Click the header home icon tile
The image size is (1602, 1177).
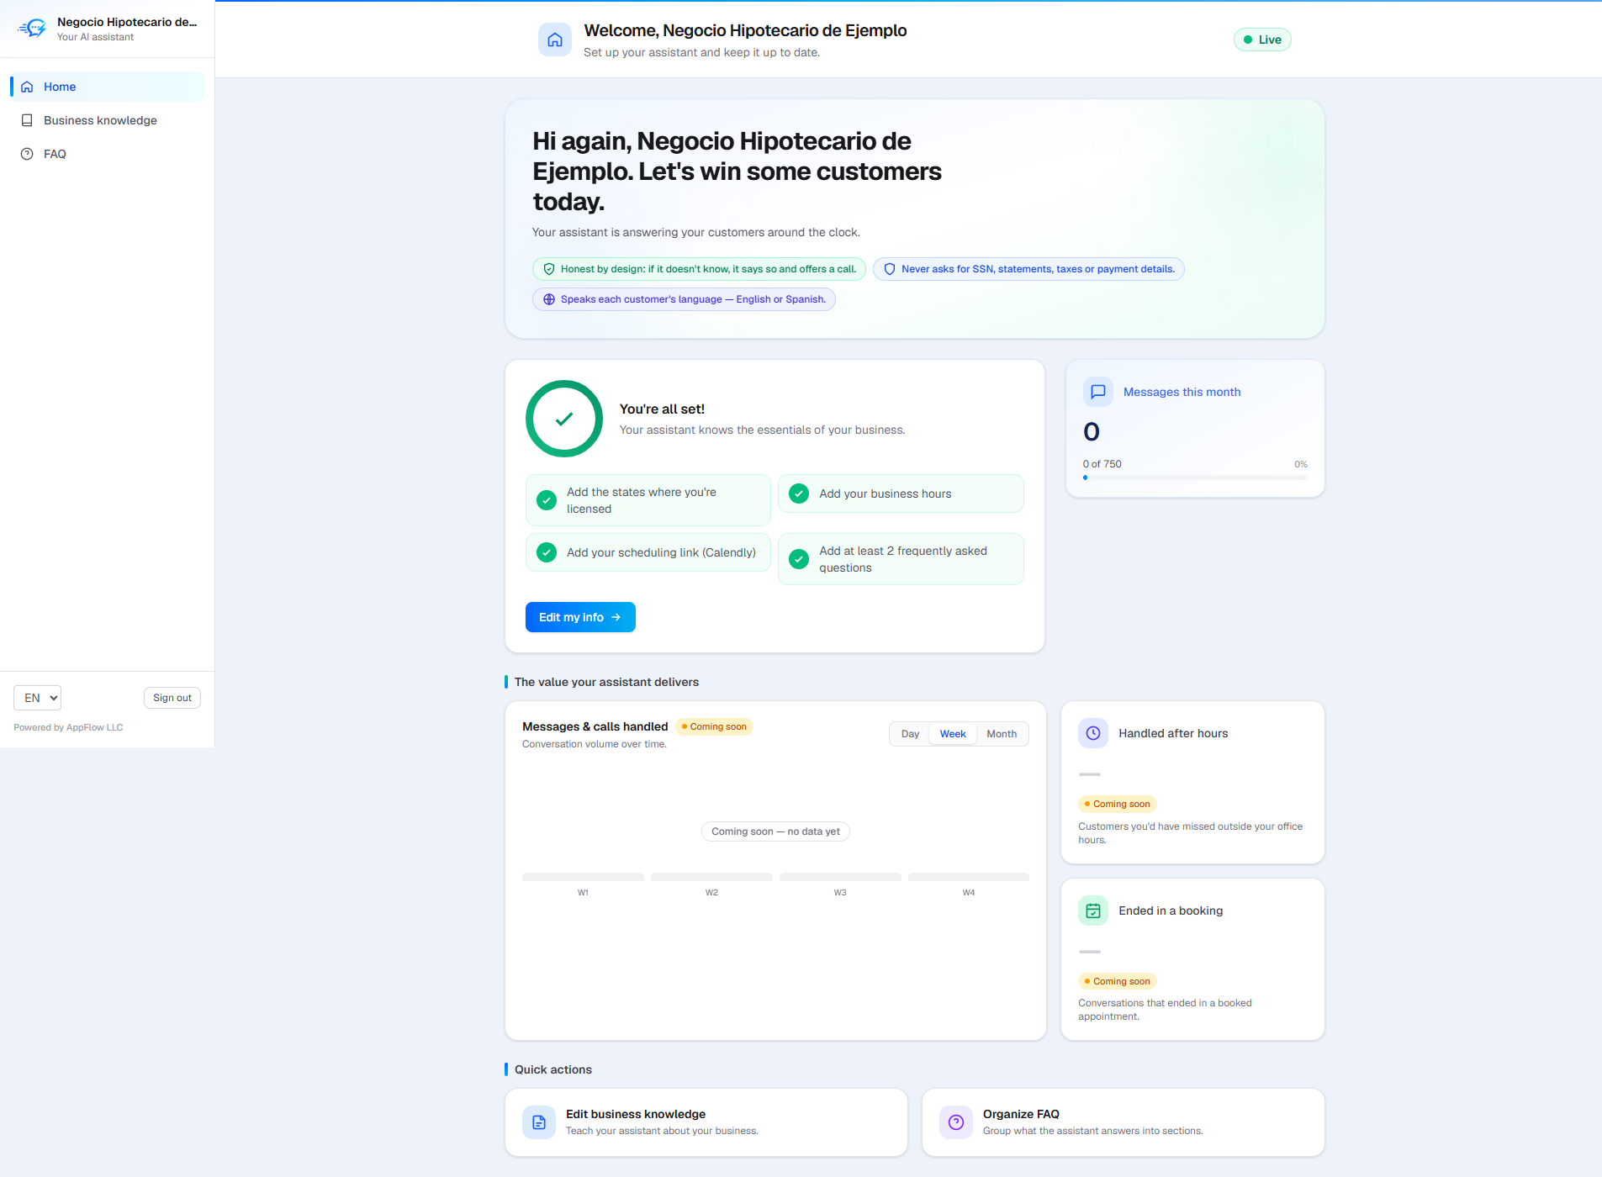[555, 40]
